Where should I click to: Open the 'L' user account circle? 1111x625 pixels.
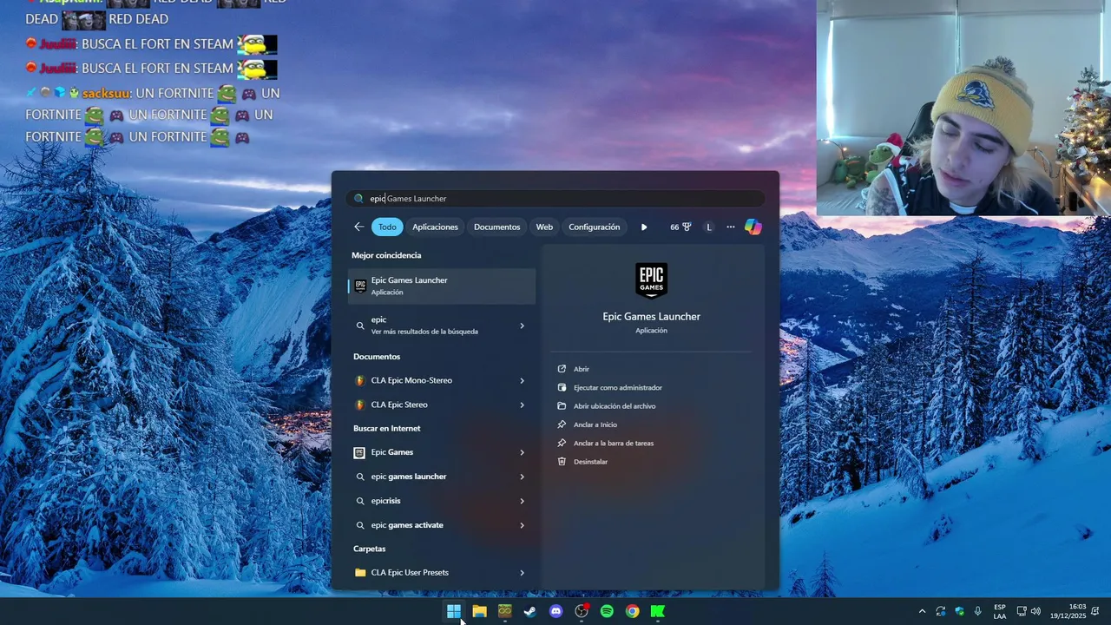click(709, 227)
